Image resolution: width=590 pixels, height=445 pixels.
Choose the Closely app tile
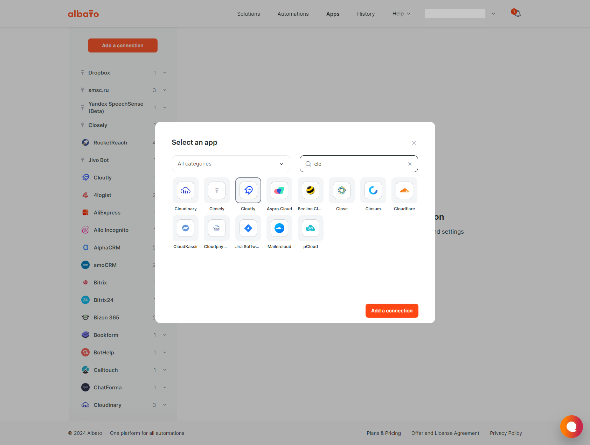[x=217, y=190]
